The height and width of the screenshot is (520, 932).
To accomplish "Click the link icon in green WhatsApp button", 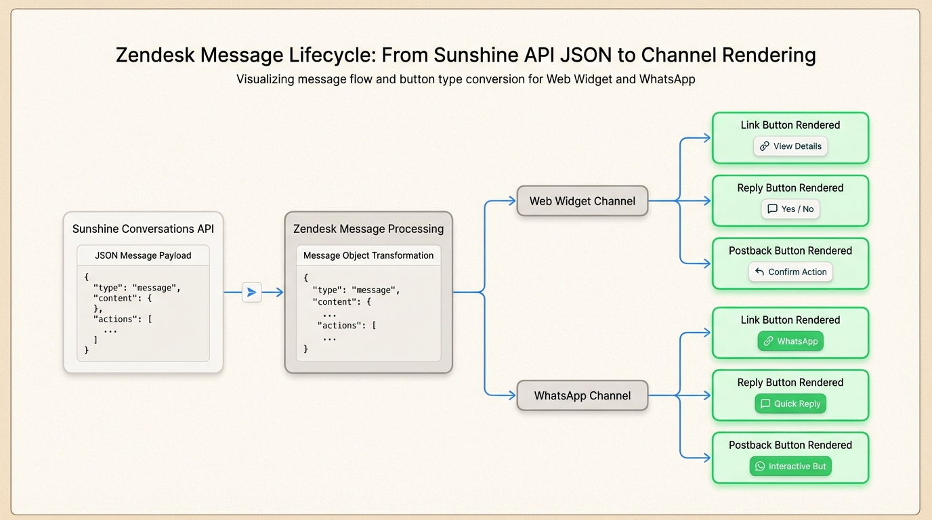I will (768, 341).
